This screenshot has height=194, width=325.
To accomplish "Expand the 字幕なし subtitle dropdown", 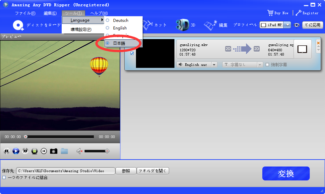I will click(x=260, y=65).
